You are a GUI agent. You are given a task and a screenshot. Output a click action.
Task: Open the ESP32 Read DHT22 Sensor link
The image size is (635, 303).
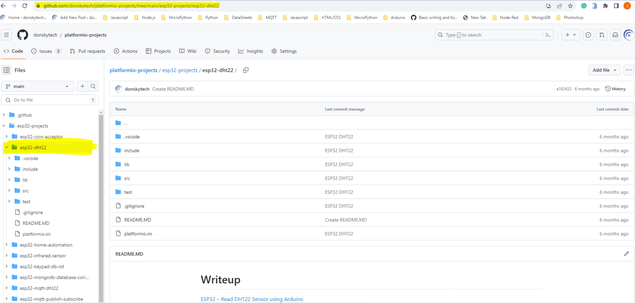point(252,298)
